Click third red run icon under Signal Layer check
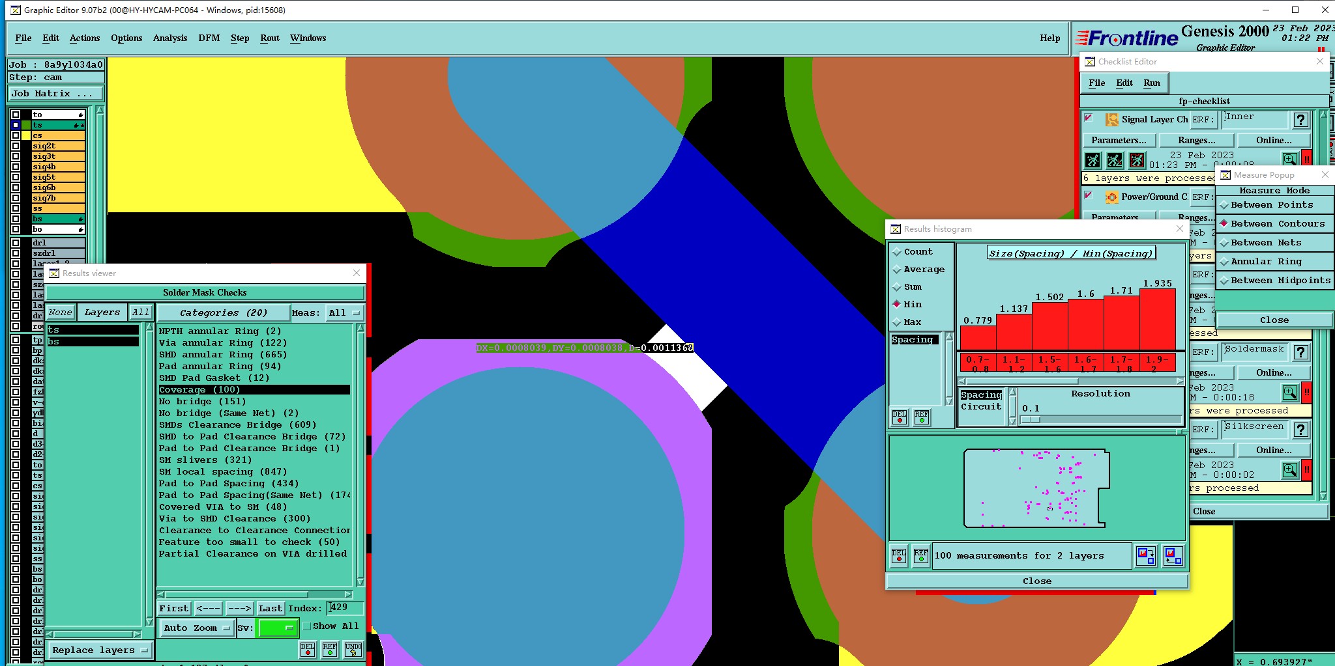1335x666 pixels. coord(1137,160)
